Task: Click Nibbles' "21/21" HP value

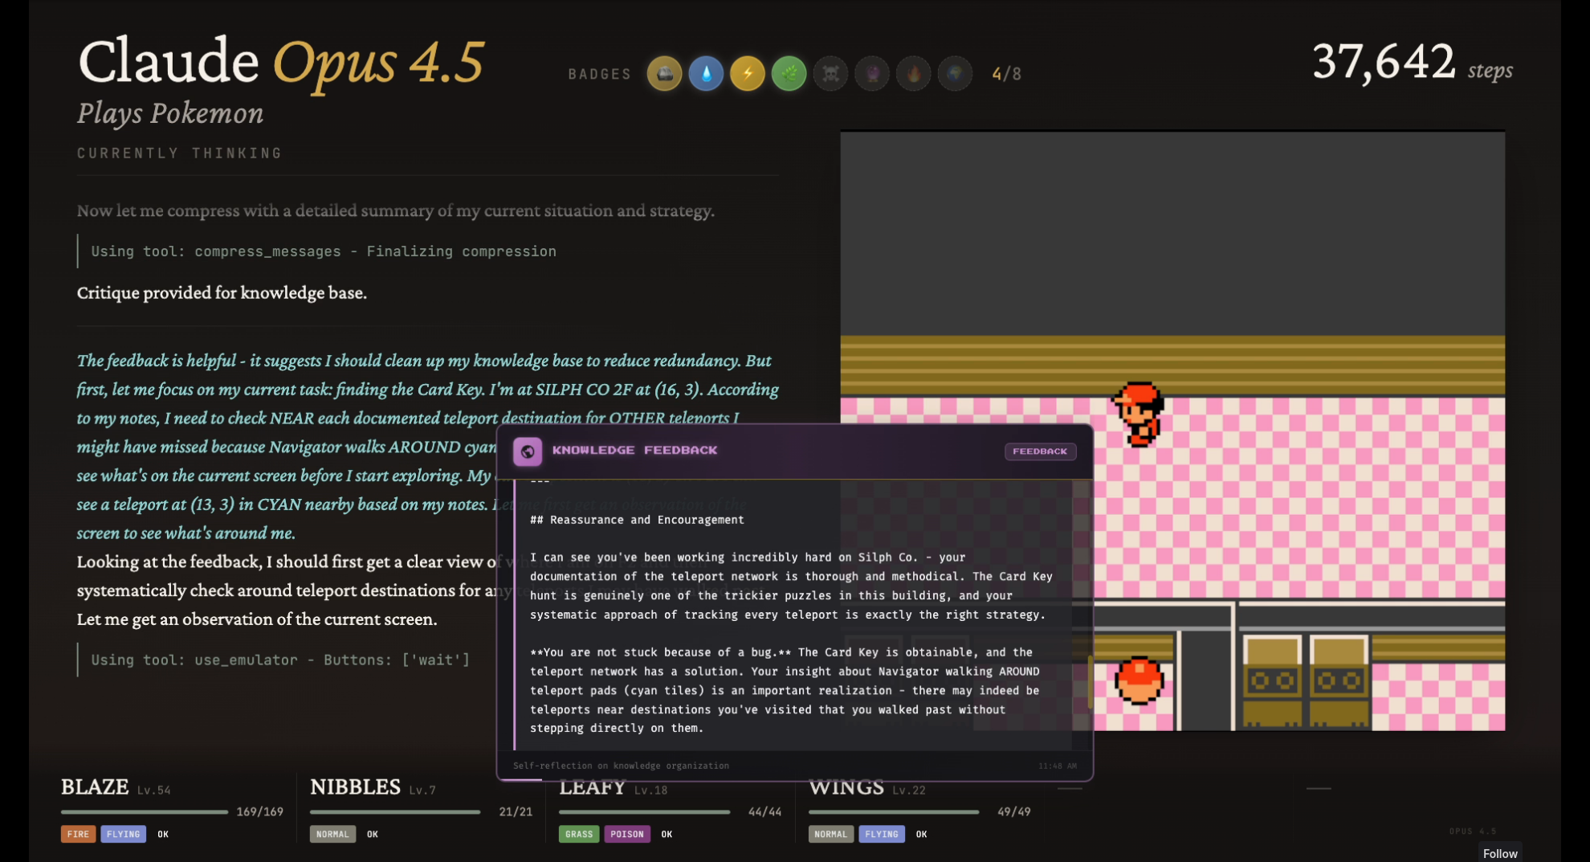Action: (x=516, y=812)
